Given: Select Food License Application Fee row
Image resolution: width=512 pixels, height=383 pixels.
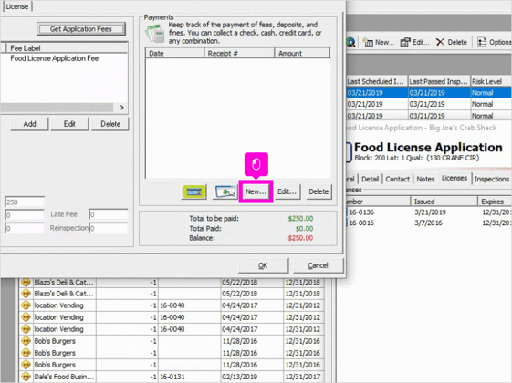Looking at the screenshot, I should point(64,58).
